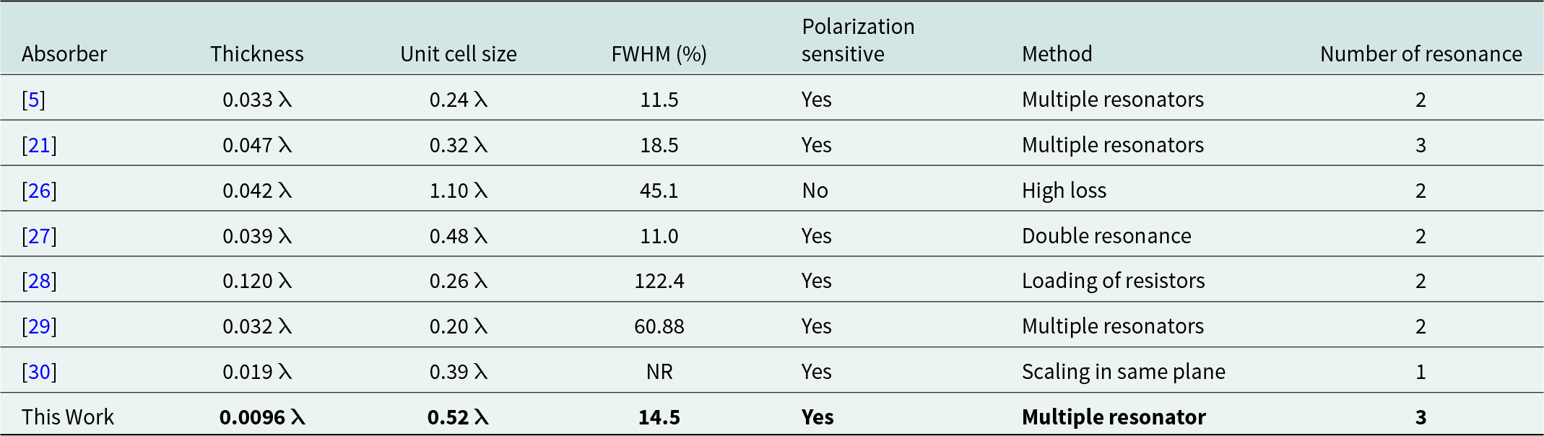Select the Thickness column header
Screen dimensions: 1544x436
(257, 54)
